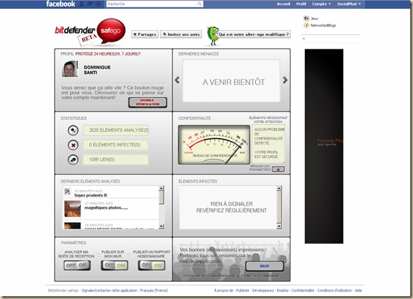Viewport: 413px width, 299px height.
Task: Click the MUR button
Action: point(265,266)
